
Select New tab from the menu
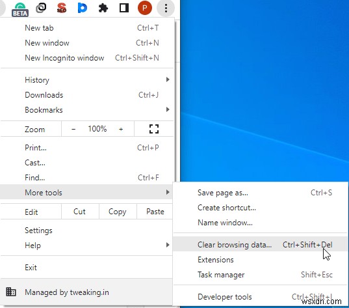(87, 28)
